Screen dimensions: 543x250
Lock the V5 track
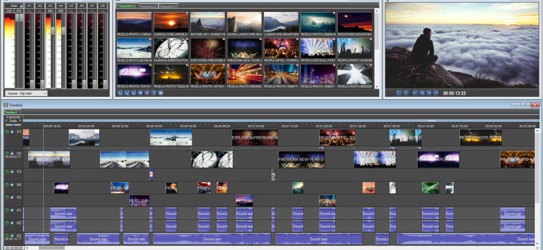(x=12, y=197)
